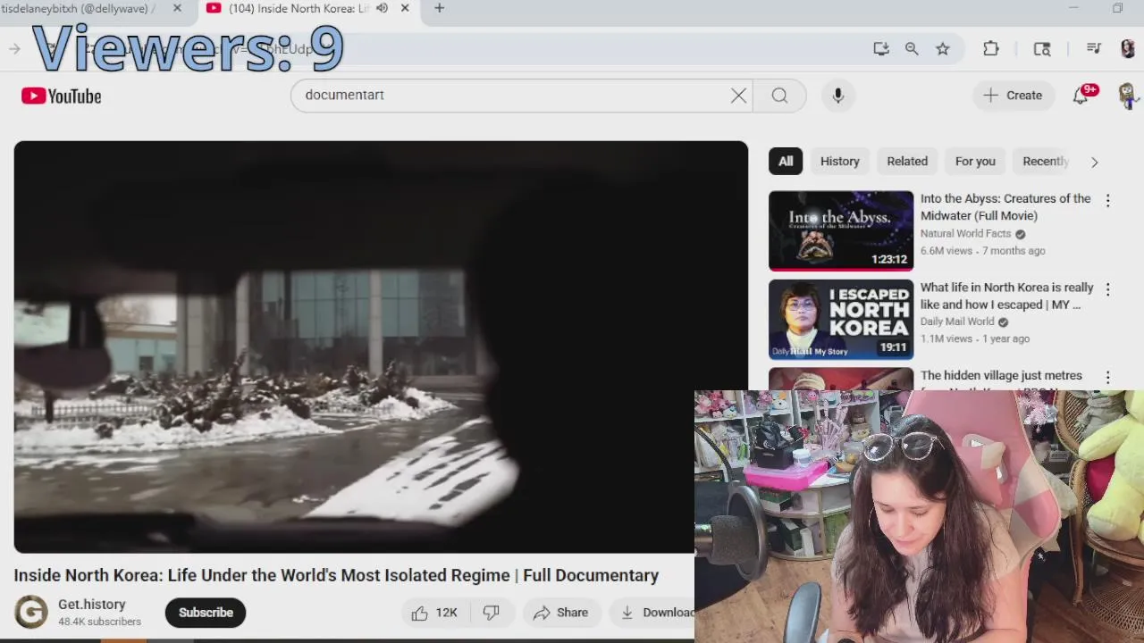1144x643 pixels.
Task: Close the dellywave tab
Action: pos(177,8)
